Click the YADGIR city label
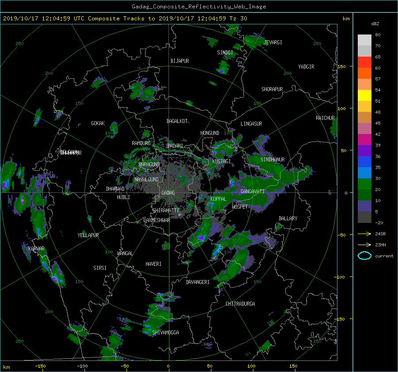Screen dimensions: 398x372 click(306, 67)
